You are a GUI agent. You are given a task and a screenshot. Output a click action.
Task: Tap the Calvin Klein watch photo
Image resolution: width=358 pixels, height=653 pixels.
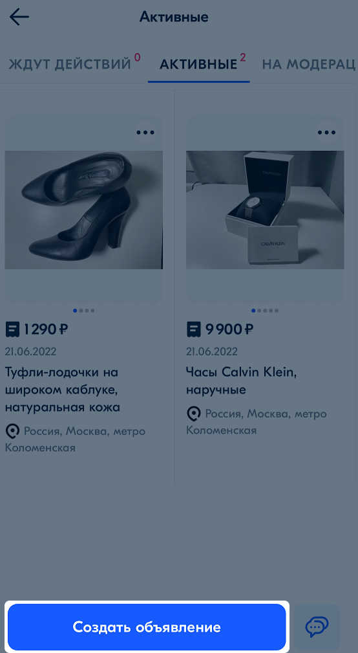[265, 210]
